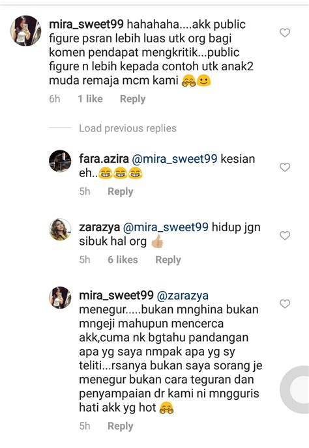This screenshot has width=309, height=448.
Task: Open mira_sweet99's profile picture at top
Action: click(26, 31)
